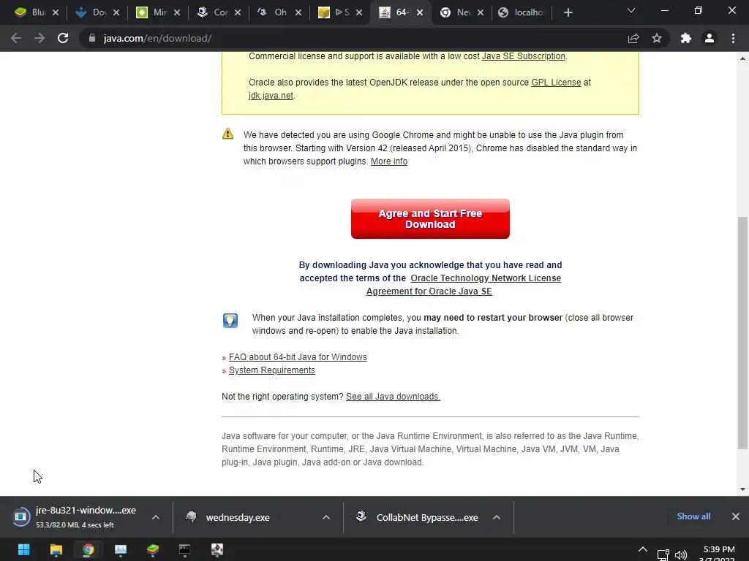This screenshot has height=561, width=749.
Task: Click the yellow warning triangle icon
Action: 228,134
